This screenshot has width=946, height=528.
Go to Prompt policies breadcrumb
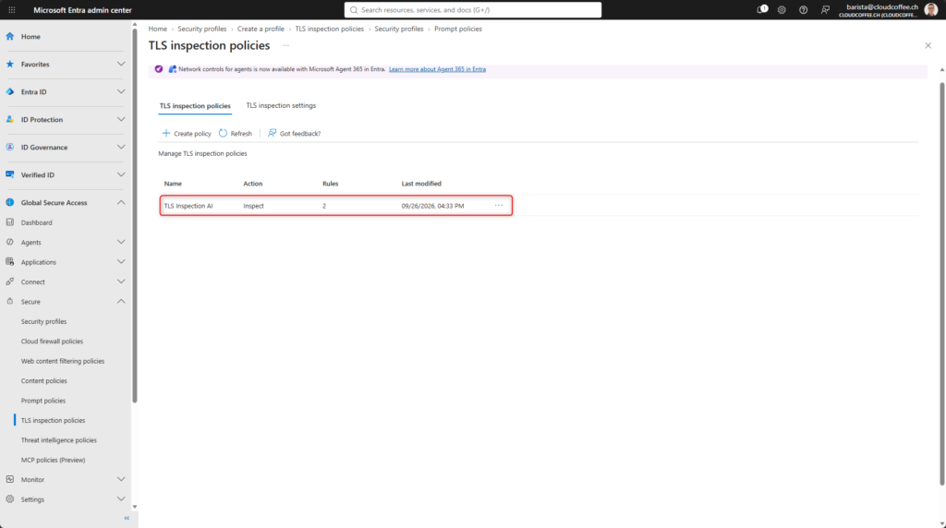(458, 29)
